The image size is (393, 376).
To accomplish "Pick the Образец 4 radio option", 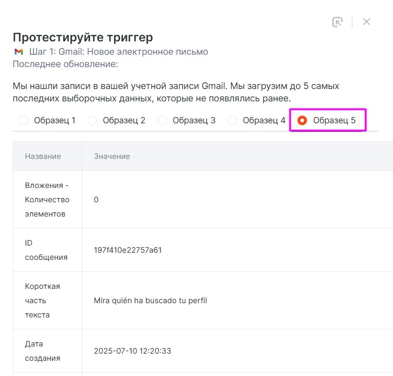I will pyautogui.click(x=232, y=120).
